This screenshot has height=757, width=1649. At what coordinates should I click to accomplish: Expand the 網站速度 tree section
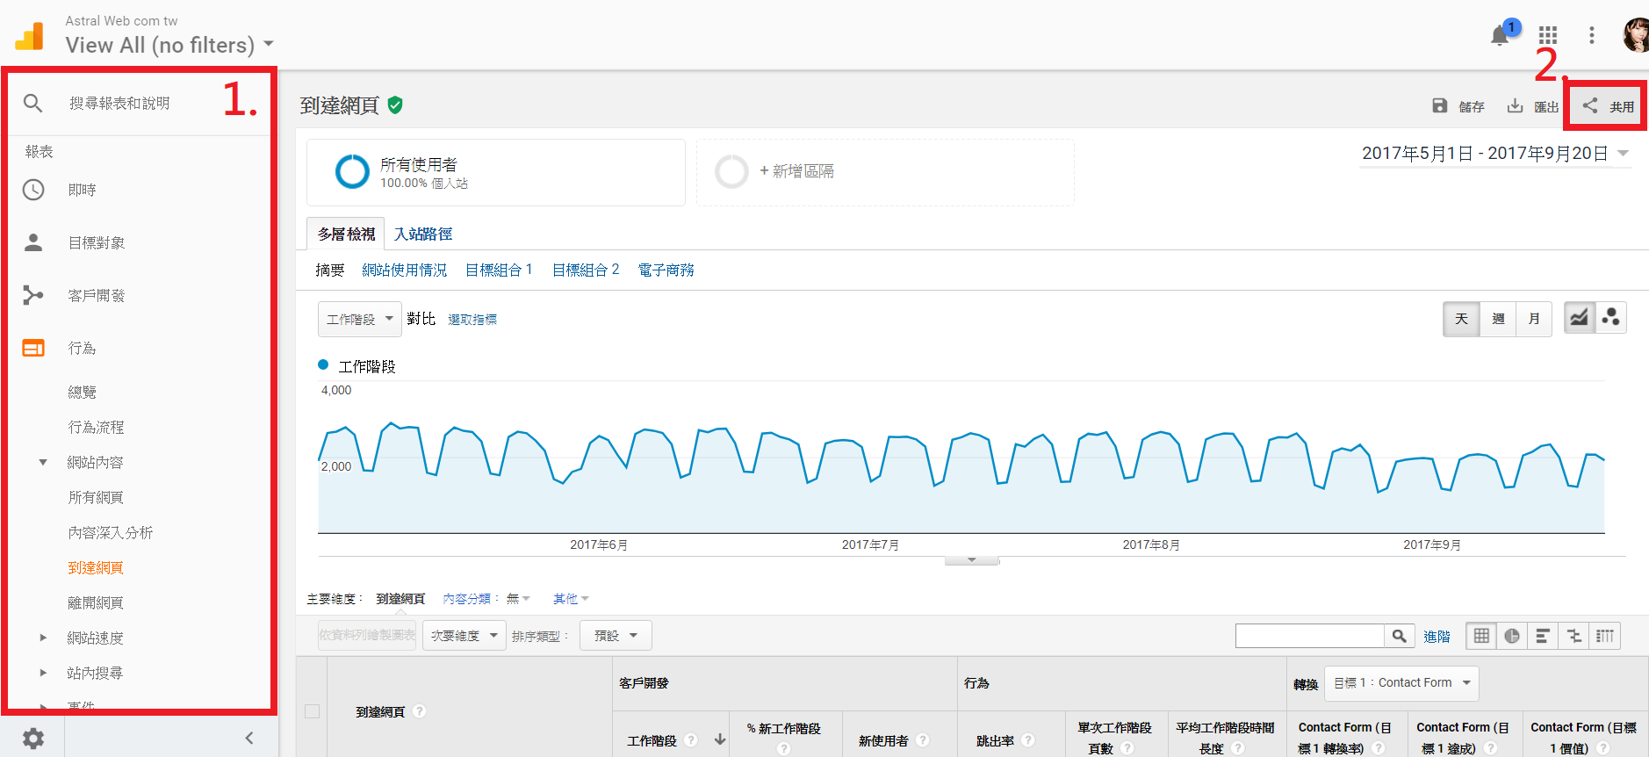click(x=42, y=638)
